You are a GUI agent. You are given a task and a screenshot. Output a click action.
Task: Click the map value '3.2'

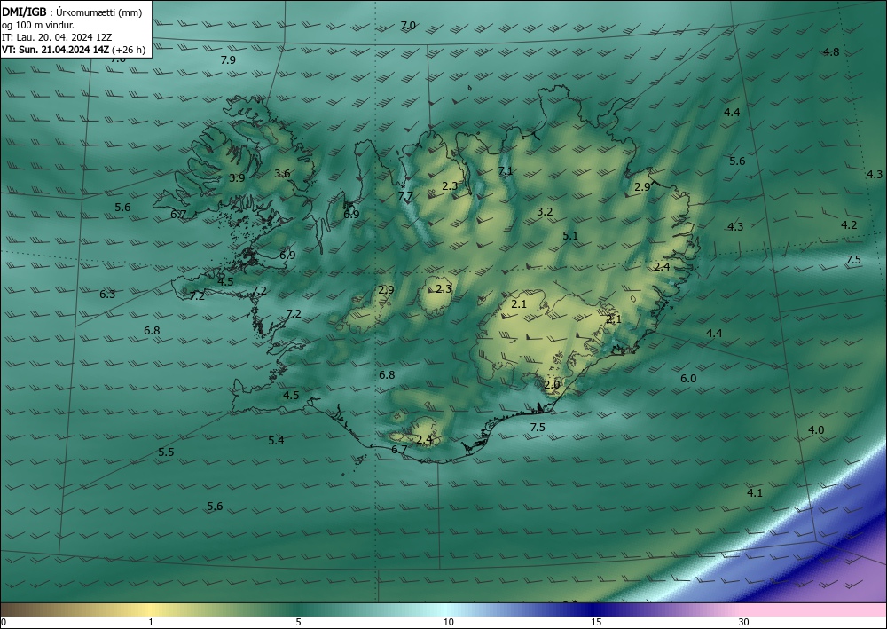coord(545,212)
